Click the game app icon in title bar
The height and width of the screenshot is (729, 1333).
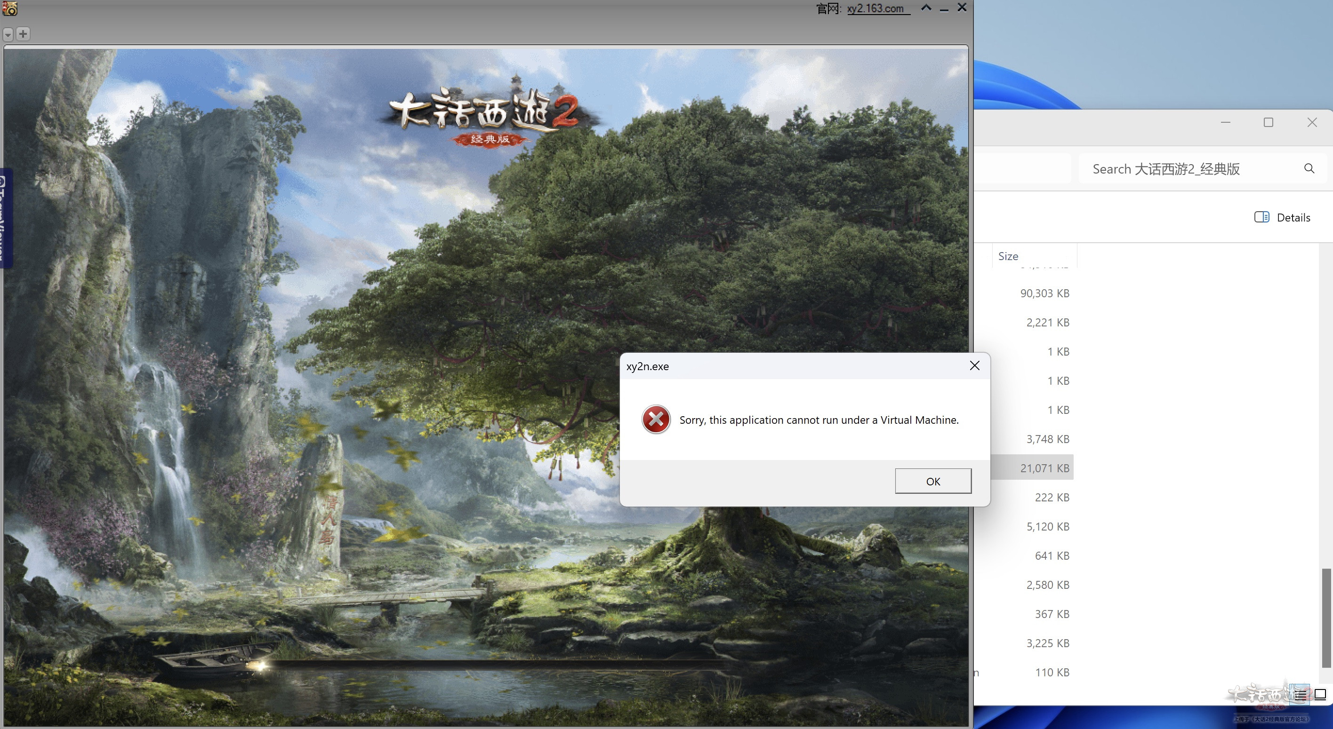pyautogui.click(x=10, y=8)
